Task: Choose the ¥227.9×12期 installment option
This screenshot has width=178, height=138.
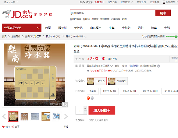Action: tap(150, 91)
